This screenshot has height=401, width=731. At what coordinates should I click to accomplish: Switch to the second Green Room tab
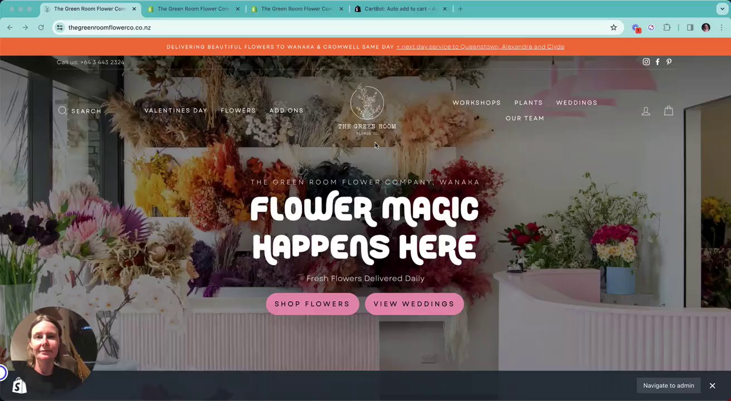(x=192, y=9)
